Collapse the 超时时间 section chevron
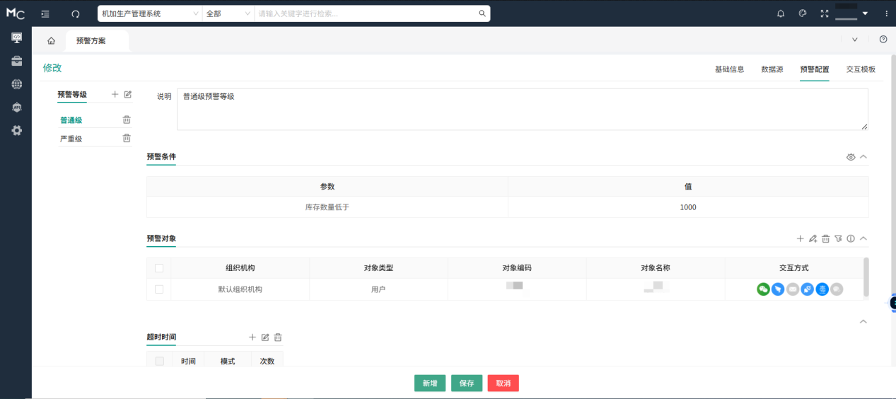This screenshot has width=896, height=399. pyautogui.click(x=863, y=322)
